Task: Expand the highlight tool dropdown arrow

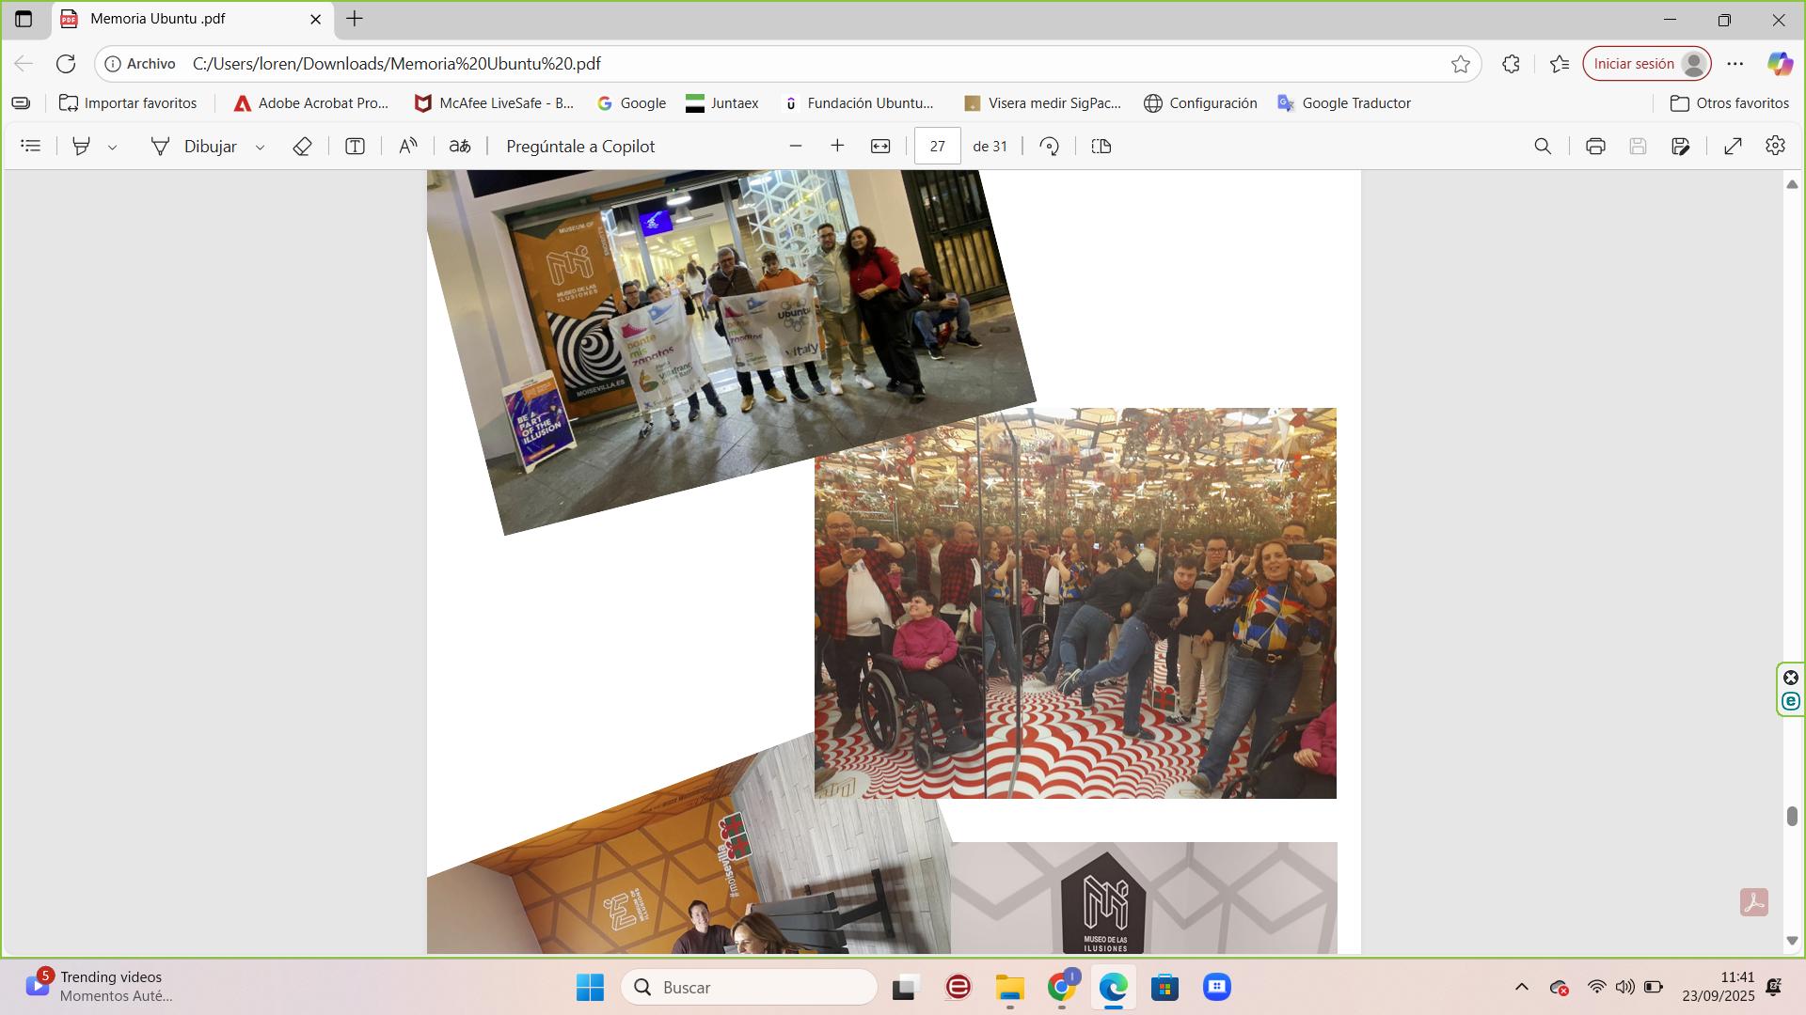Action: [113, 148]
